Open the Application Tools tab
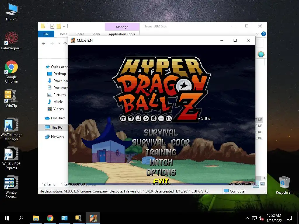The image size is (299, 224). coord(122,34)
